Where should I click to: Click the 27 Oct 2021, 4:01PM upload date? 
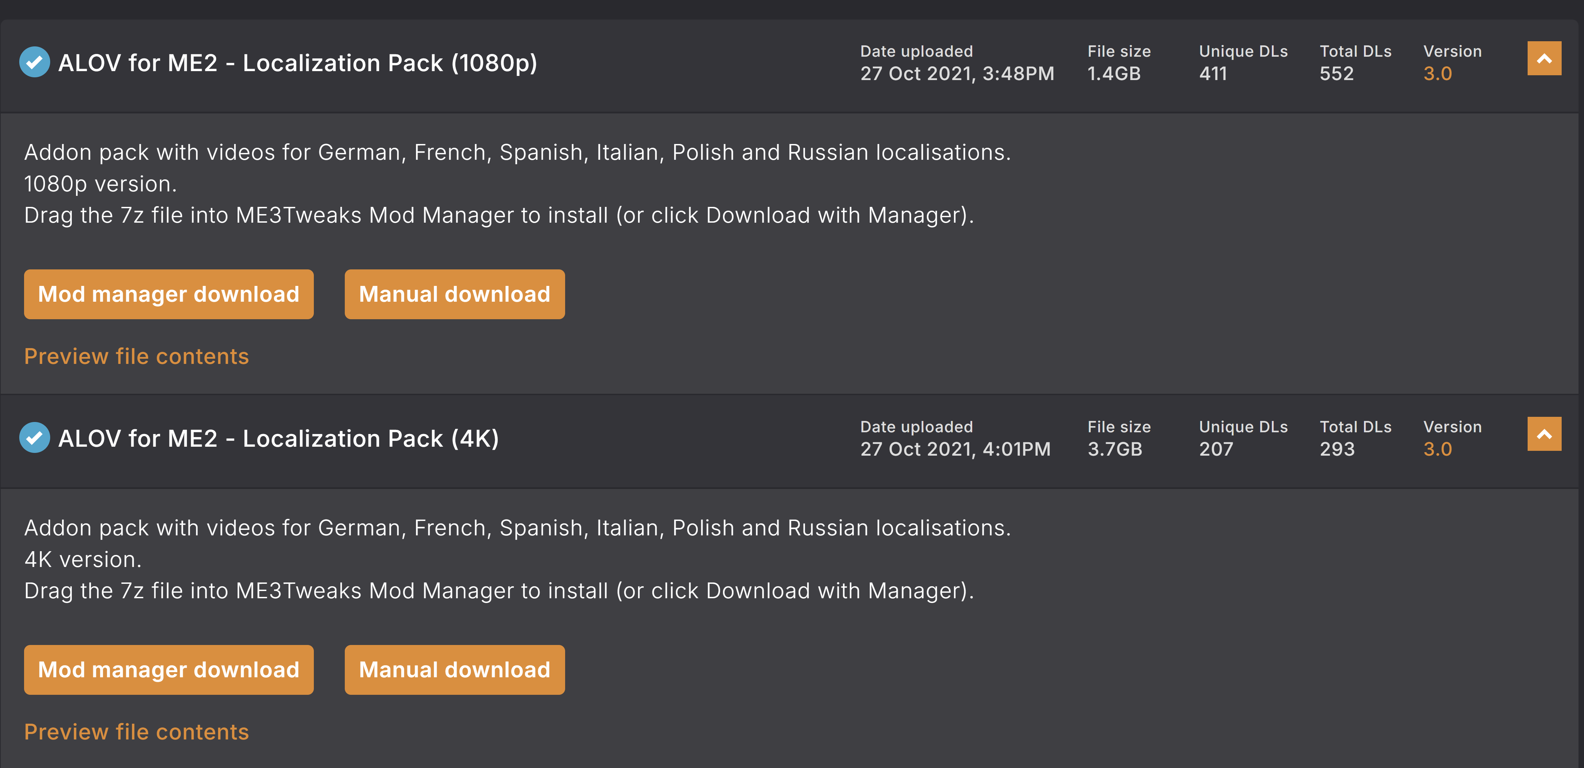(955, 449)
